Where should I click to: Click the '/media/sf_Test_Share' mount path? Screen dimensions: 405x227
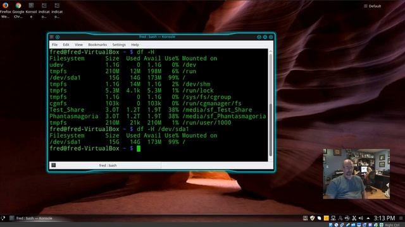pos(217,110)
